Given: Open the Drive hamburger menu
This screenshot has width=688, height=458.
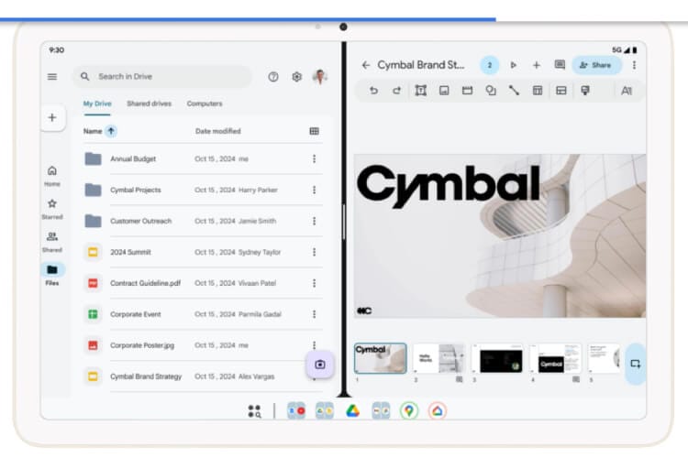Looking at the screenshot, I should 52,77.
